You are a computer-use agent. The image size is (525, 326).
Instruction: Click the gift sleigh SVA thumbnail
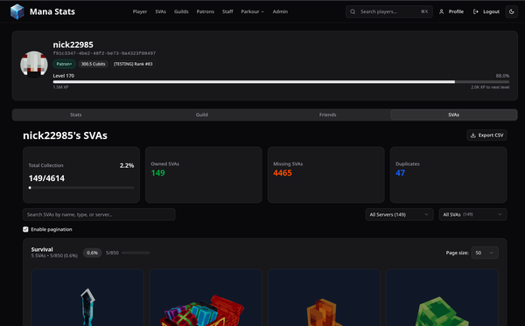tap(206, 297)
